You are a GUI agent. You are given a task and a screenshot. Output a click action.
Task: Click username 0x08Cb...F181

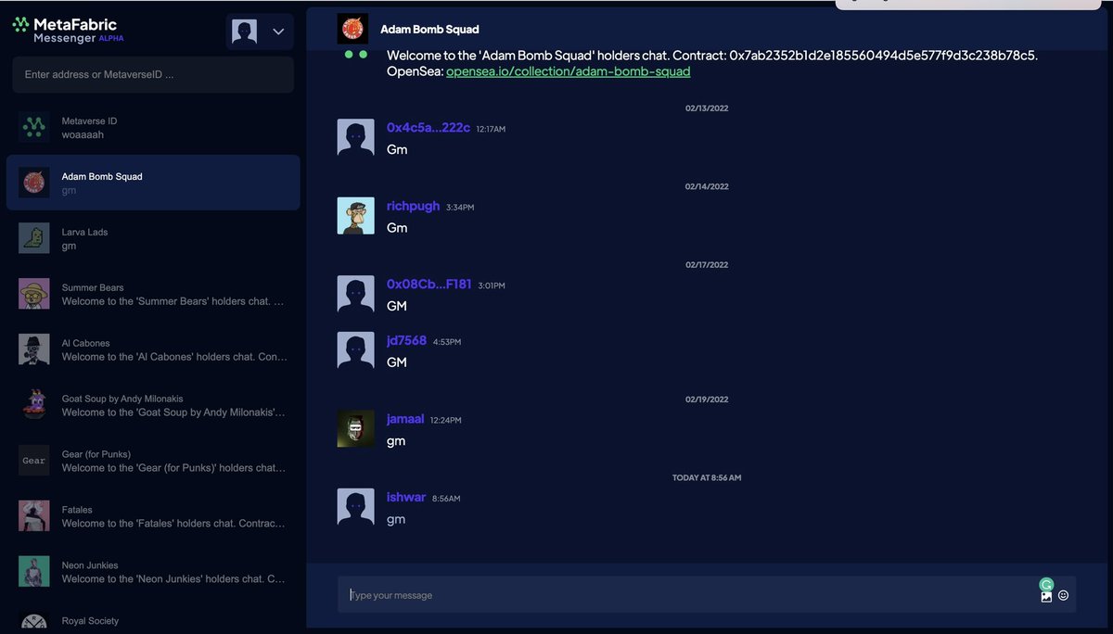click(x=429, y=284)
